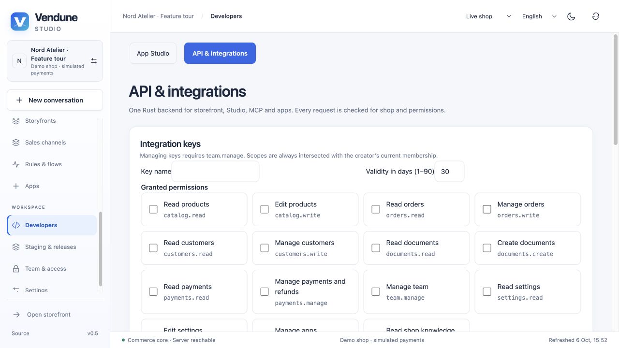Click the Sales channels icon

16,143
